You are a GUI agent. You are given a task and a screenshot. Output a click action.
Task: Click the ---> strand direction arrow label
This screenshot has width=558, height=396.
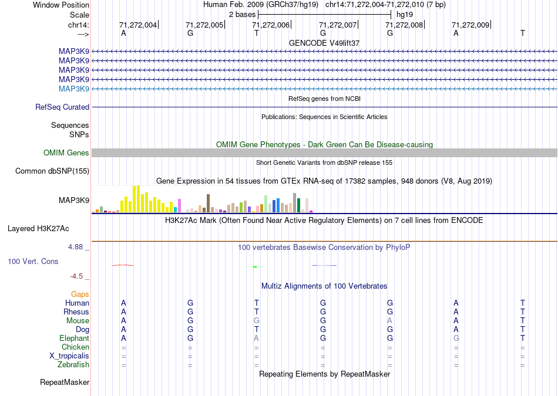click(x=83, y=34)
